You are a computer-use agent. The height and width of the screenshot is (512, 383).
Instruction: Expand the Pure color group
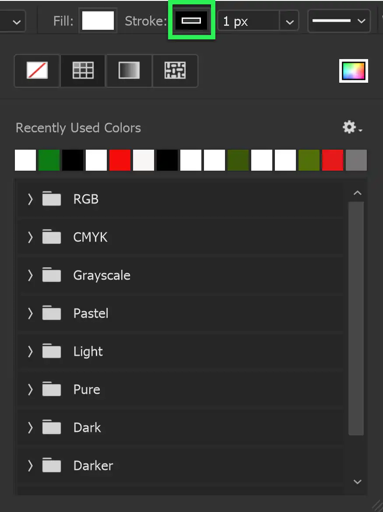(x=30, y=389)
